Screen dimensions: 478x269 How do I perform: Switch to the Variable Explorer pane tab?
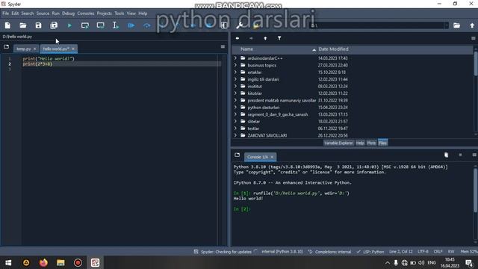point(338,143)
